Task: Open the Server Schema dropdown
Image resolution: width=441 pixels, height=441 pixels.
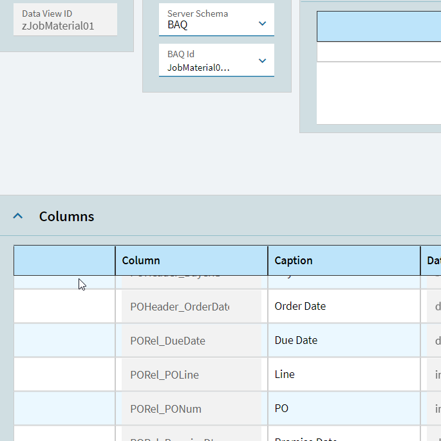Action: pyautogui.click(x=262, y=24)
